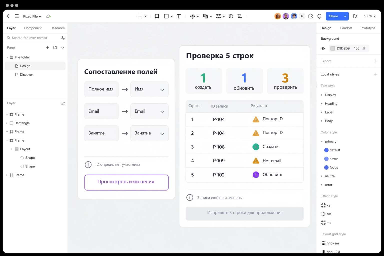The width and height of the screenshot is (384, 256).
Task: Switch to the Component tab
Action: 33,28
